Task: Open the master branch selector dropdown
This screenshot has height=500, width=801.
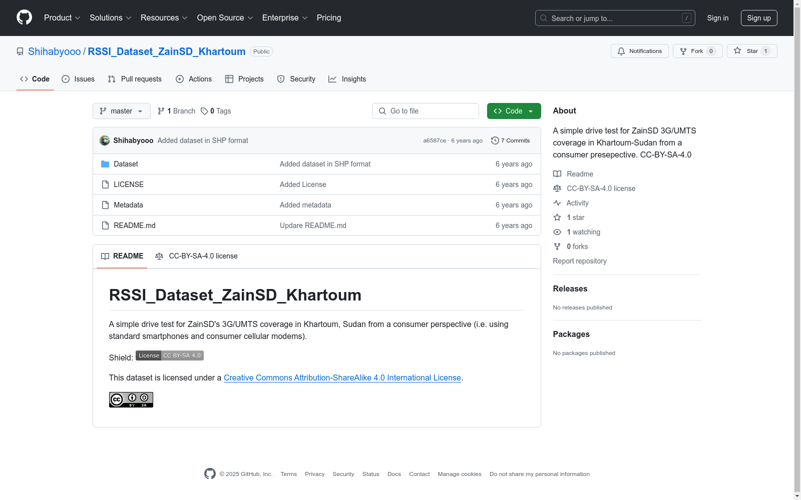Action: click(122, 111)
